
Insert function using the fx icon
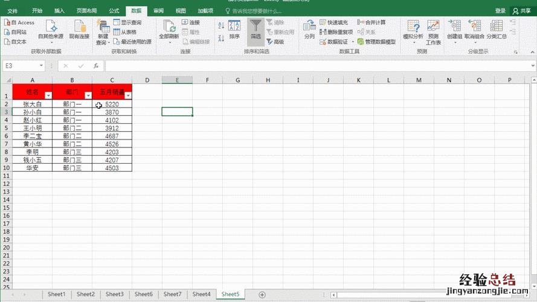pyautogui.click(x=96, y=66)
